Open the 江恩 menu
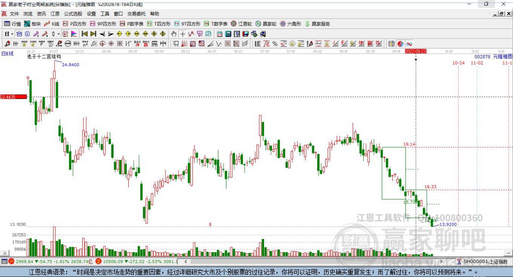The image size is (513, 277). tap(55, 13)
